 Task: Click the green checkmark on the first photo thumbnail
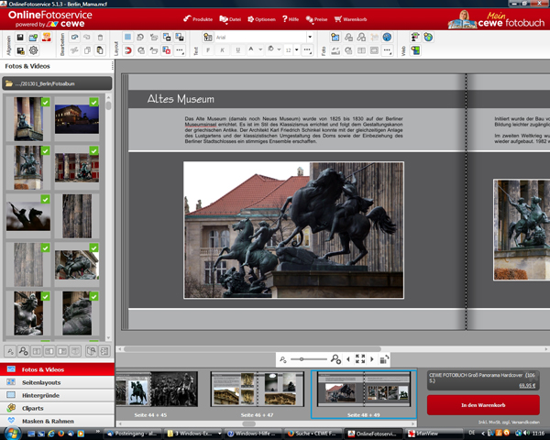click(x=45, y=103)
